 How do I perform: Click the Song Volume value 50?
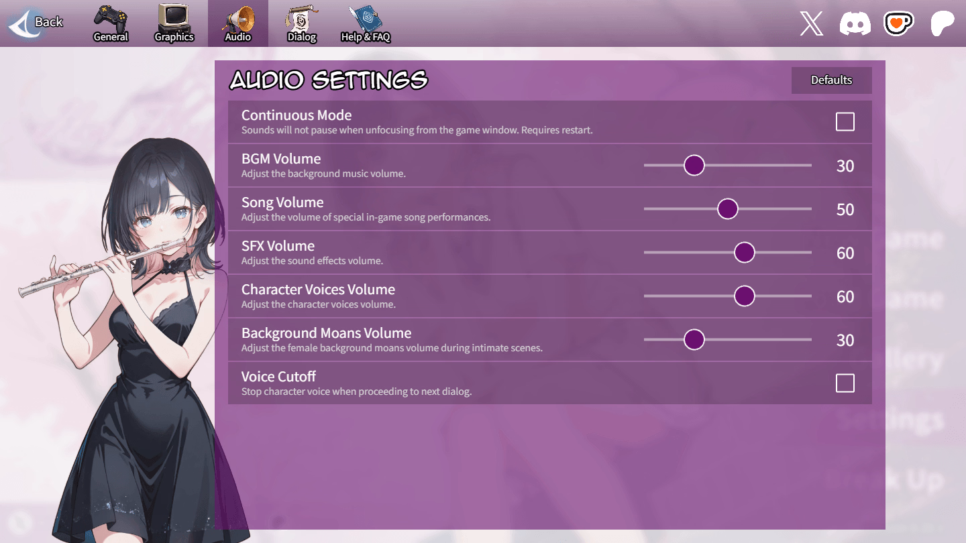click(845, 209)
